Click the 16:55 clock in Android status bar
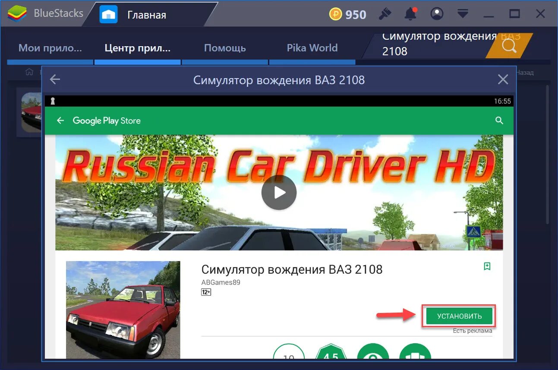 502,101
